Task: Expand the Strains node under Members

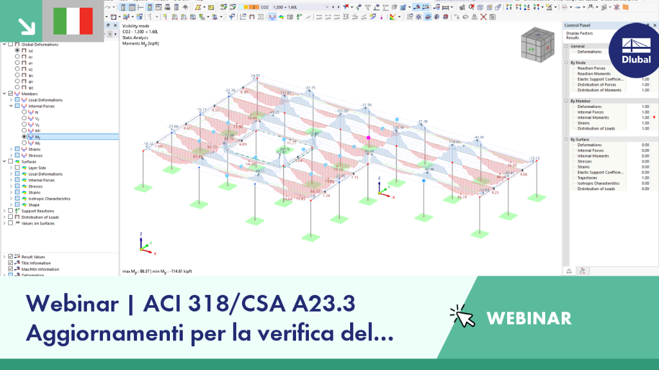Action: pos(11,149)
